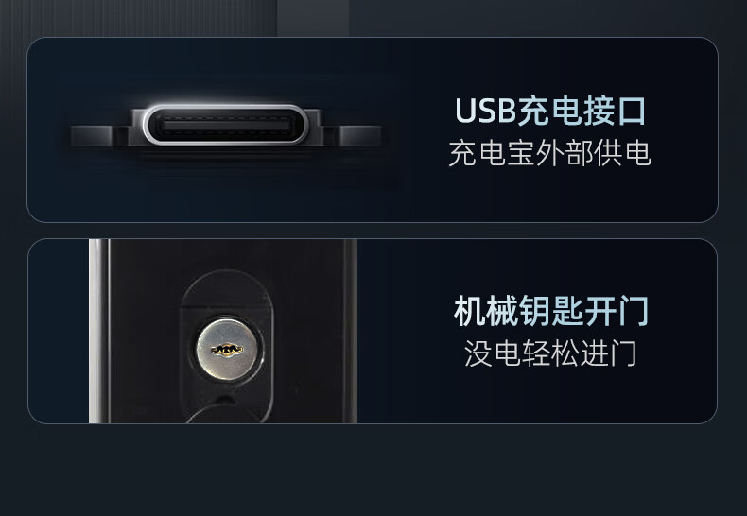Viewport: 747px width, 516px height.
Task: Click the gold keyhole slot
Action: pyautogui.click(x=227, y=350)
